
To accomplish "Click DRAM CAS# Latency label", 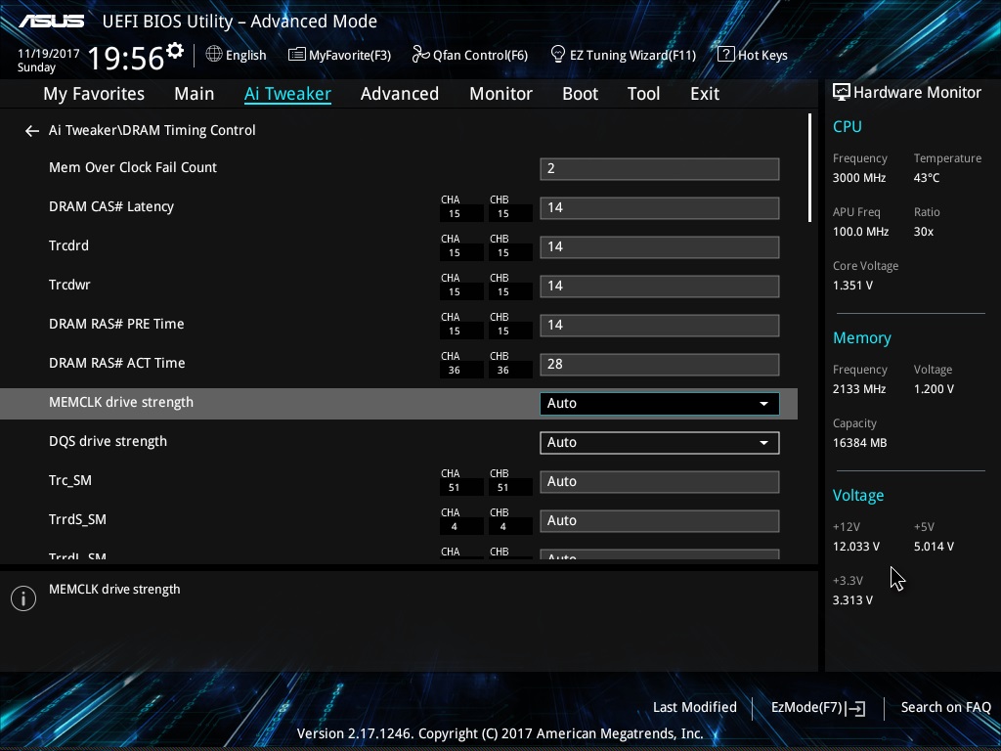I will [x=111, y=206].
